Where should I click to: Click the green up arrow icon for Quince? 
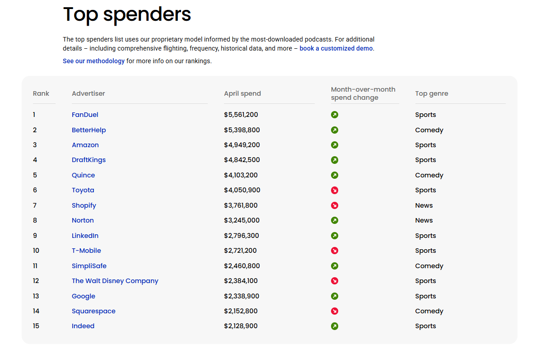click(x=335, y=175)
